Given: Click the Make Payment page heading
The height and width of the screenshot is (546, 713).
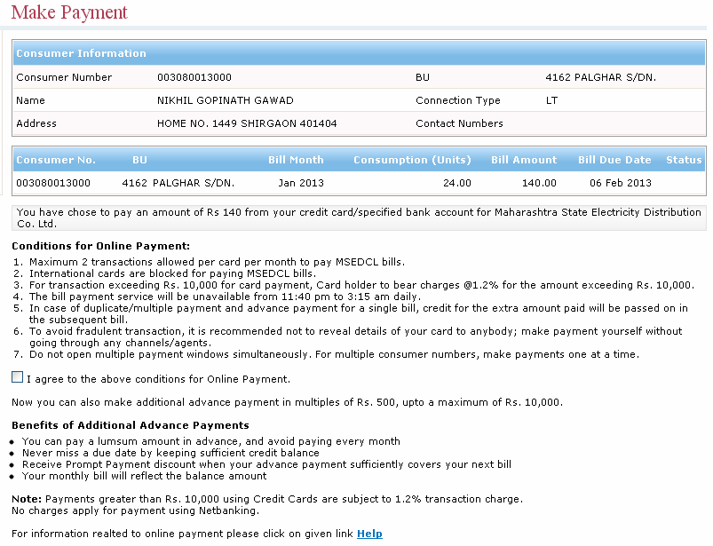Looking at the screenshot, I should 68,13.
